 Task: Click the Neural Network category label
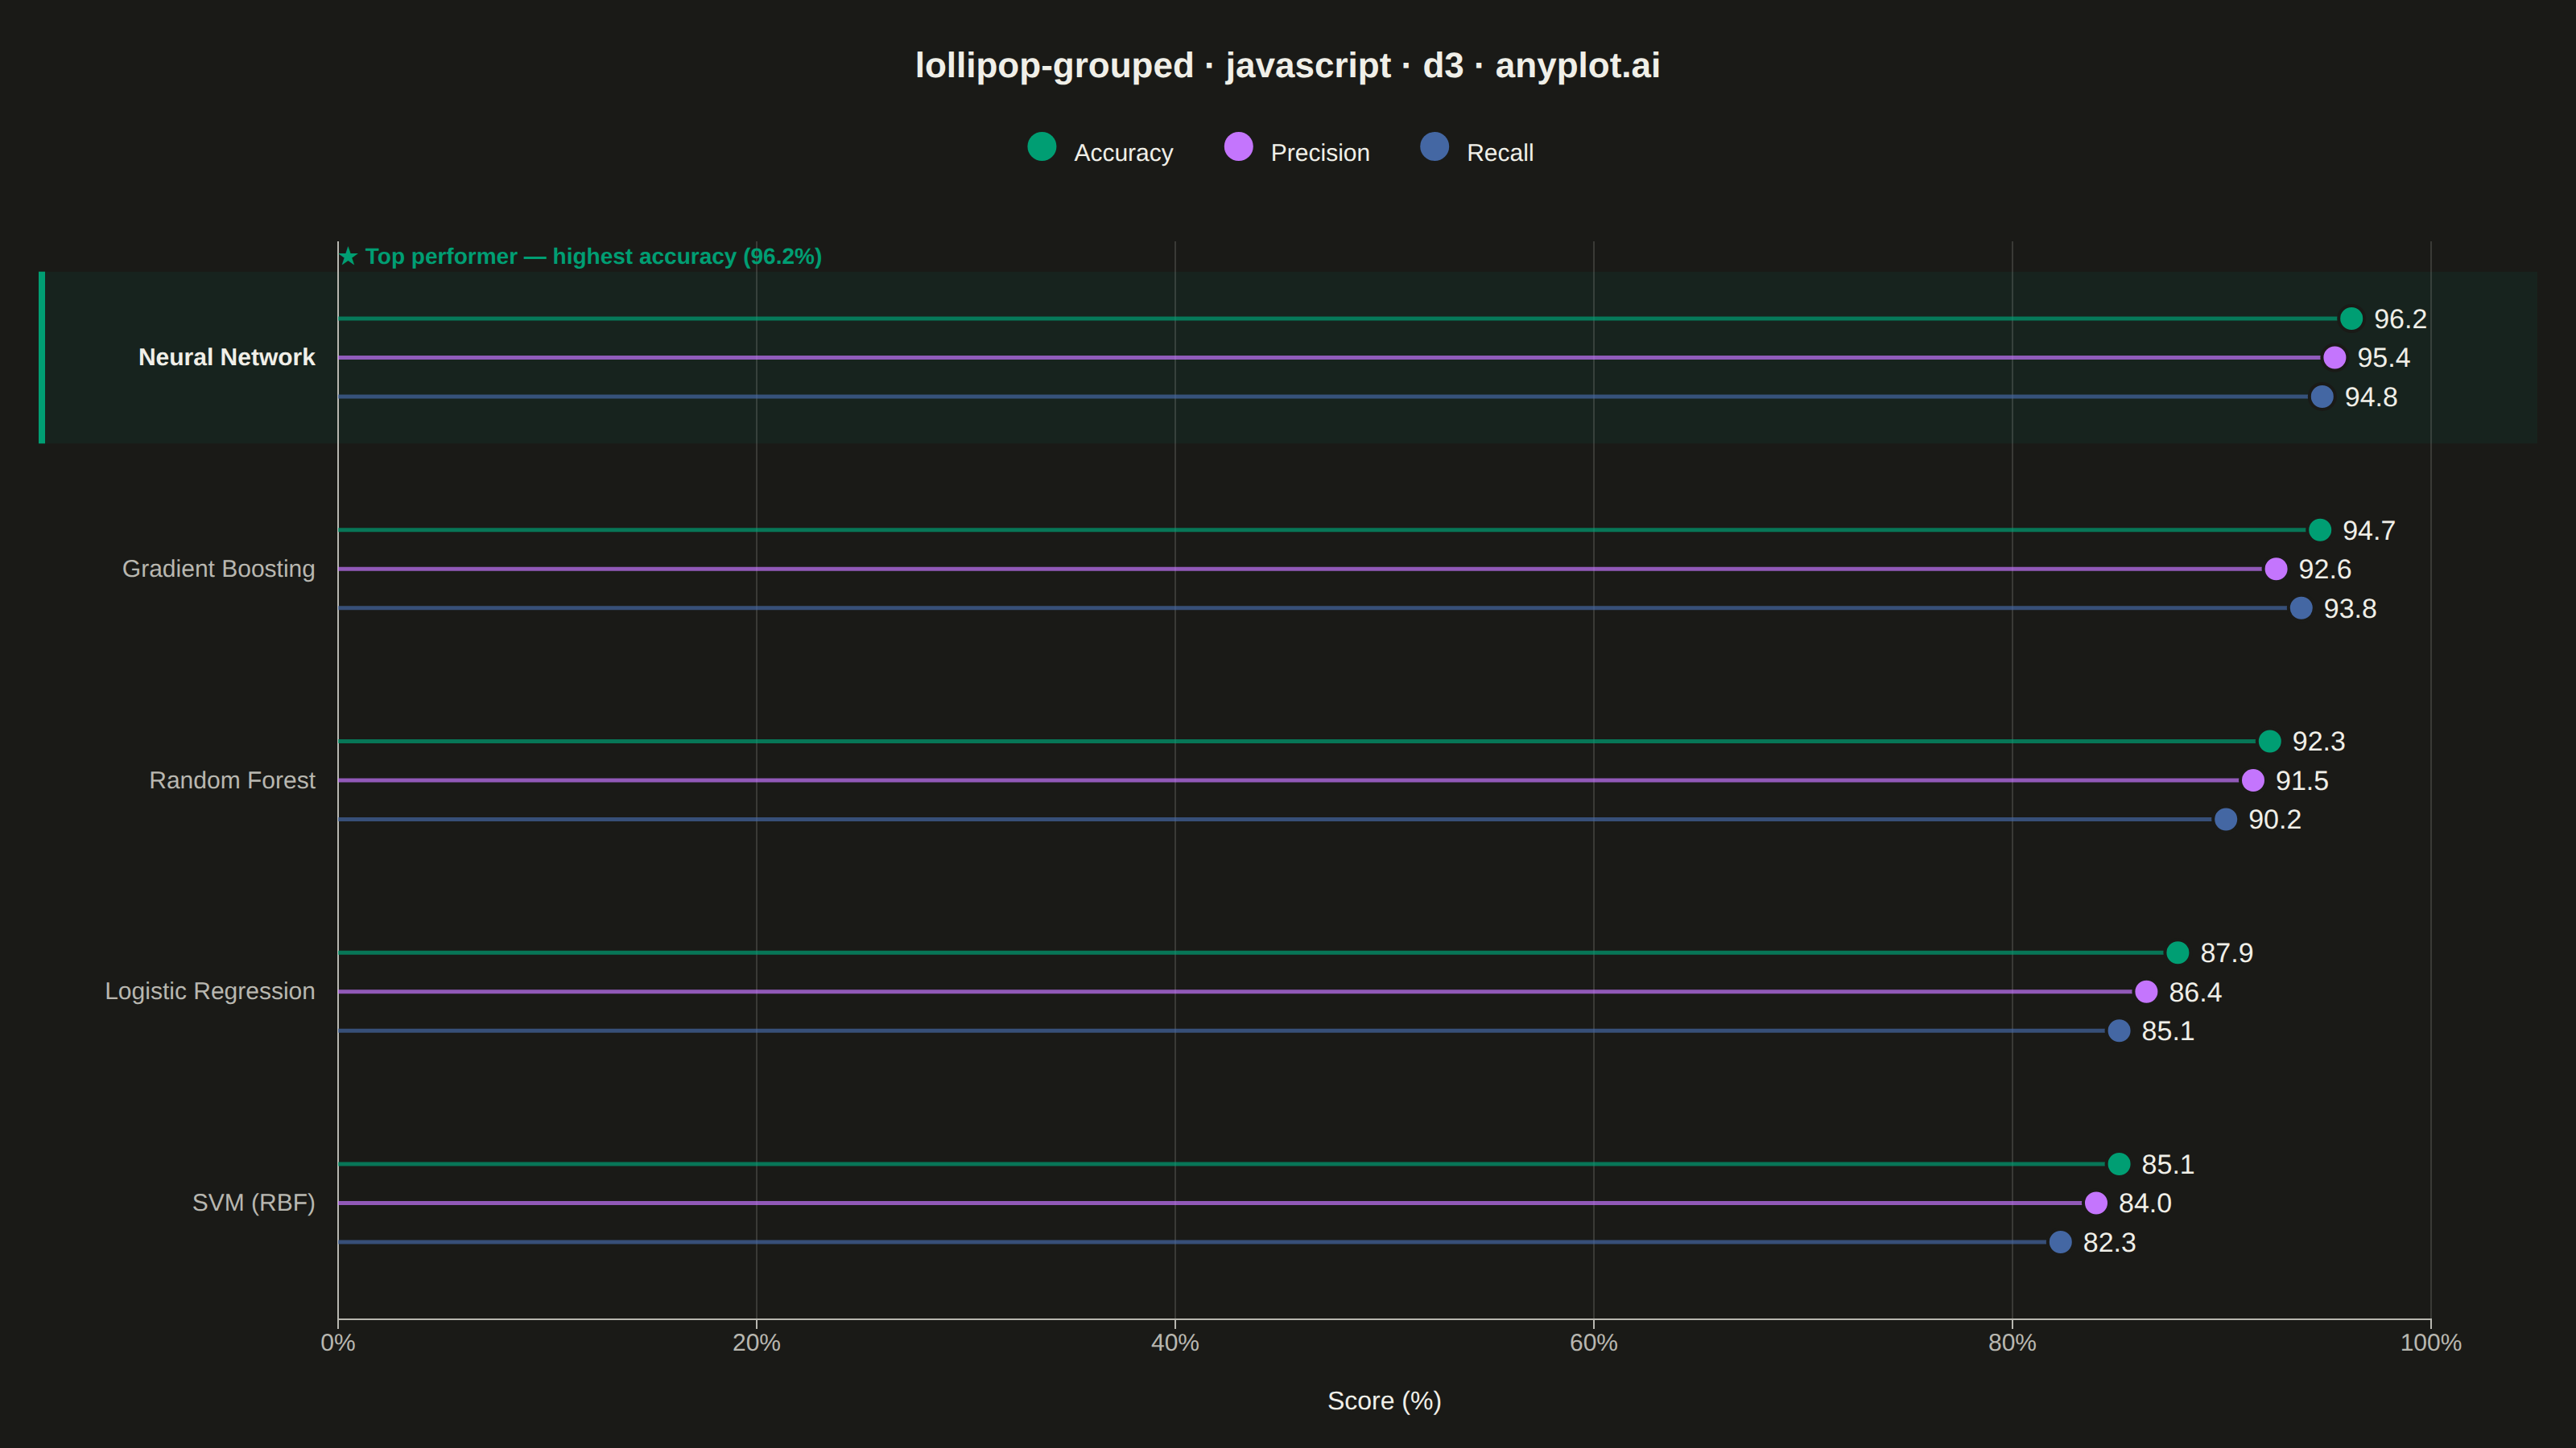227,358
